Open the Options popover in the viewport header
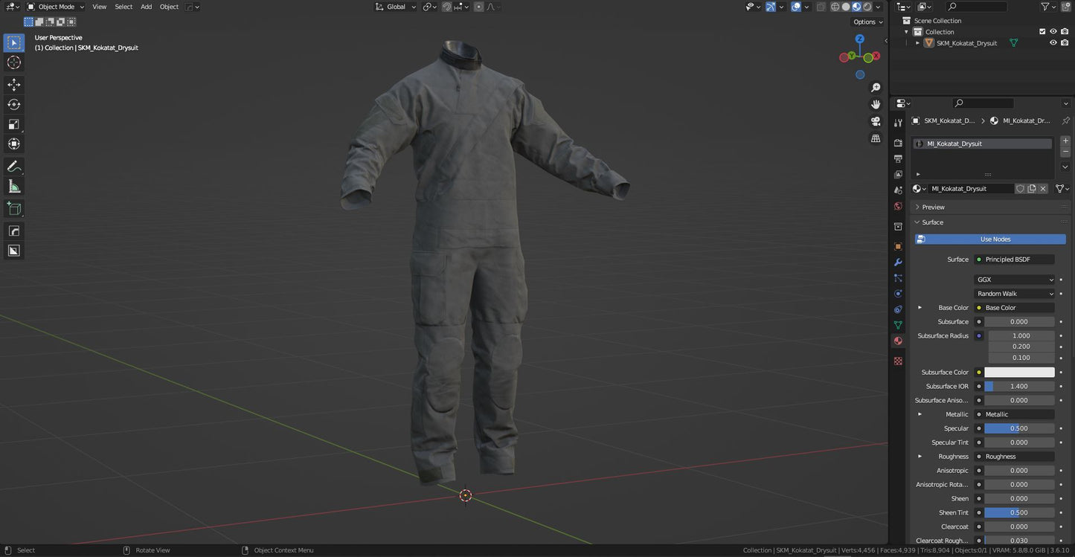This screenshot has width=1075, height=557. click(x=866, y=22)
